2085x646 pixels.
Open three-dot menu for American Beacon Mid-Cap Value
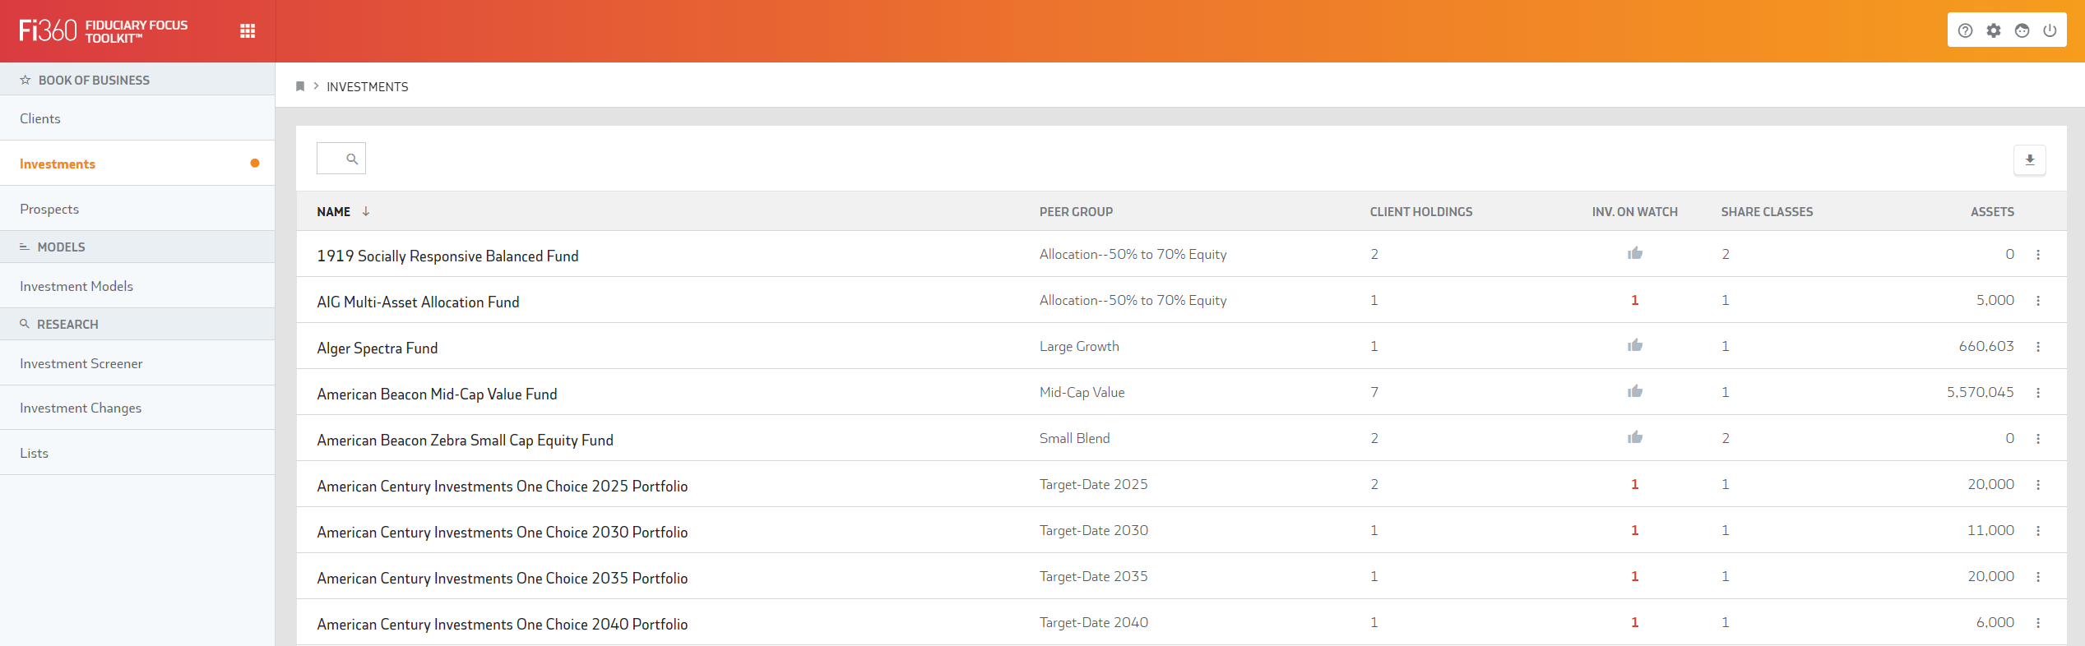2038,393
